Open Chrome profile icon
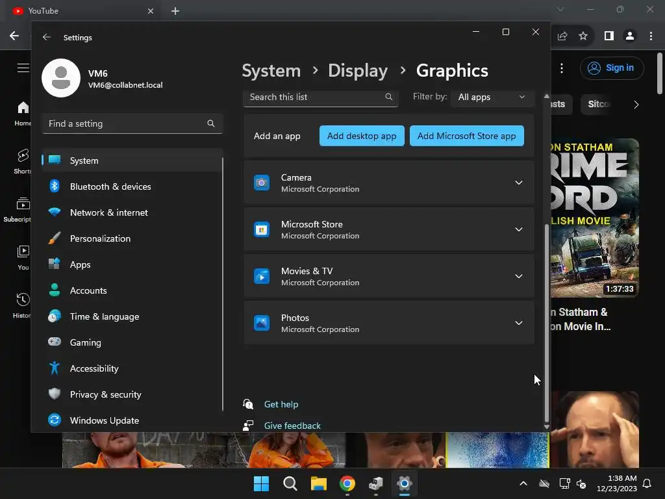The height and width of the screenshot is (499, 665). [x=630, y=36]
